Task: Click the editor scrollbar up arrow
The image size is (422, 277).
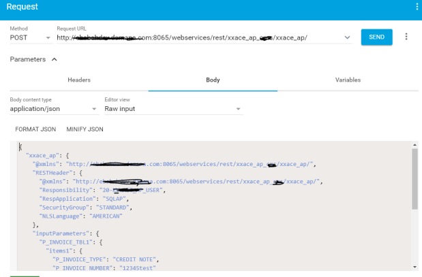Action: point(415,146)
